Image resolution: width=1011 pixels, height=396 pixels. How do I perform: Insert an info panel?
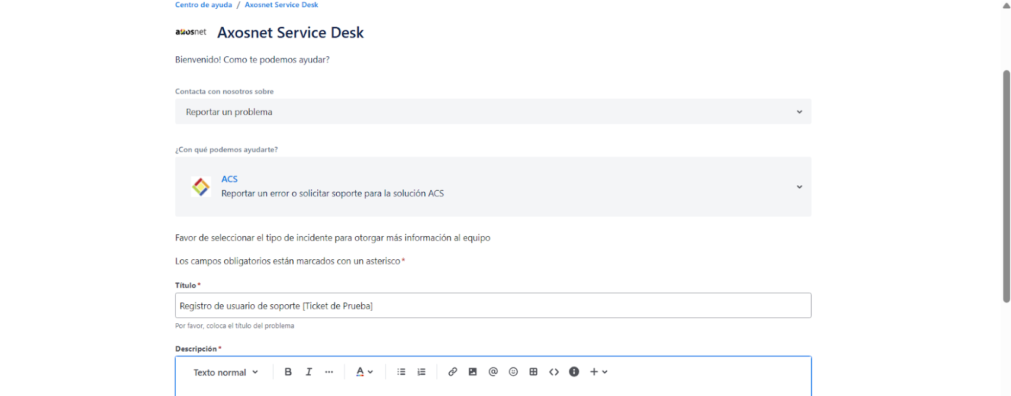(x=574, y=372)
